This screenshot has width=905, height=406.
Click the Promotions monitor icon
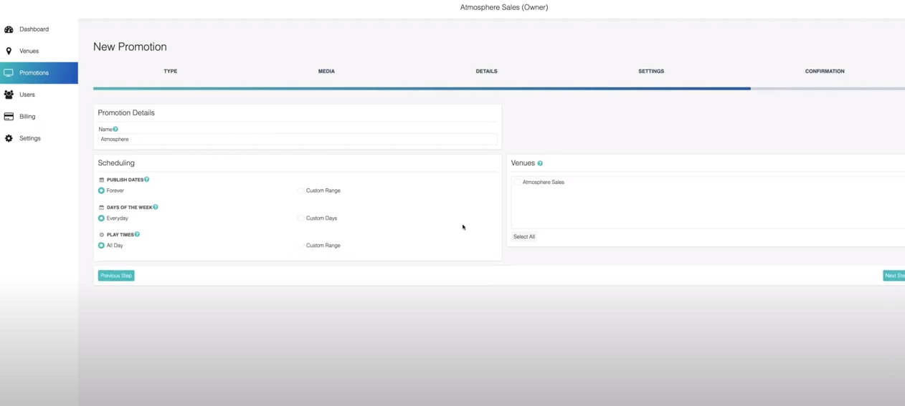(9, 72)
